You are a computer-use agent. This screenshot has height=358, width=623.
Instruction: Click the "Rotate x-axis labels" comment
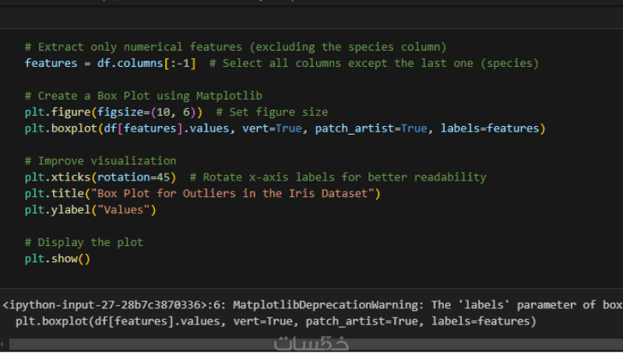click(338, 177)
